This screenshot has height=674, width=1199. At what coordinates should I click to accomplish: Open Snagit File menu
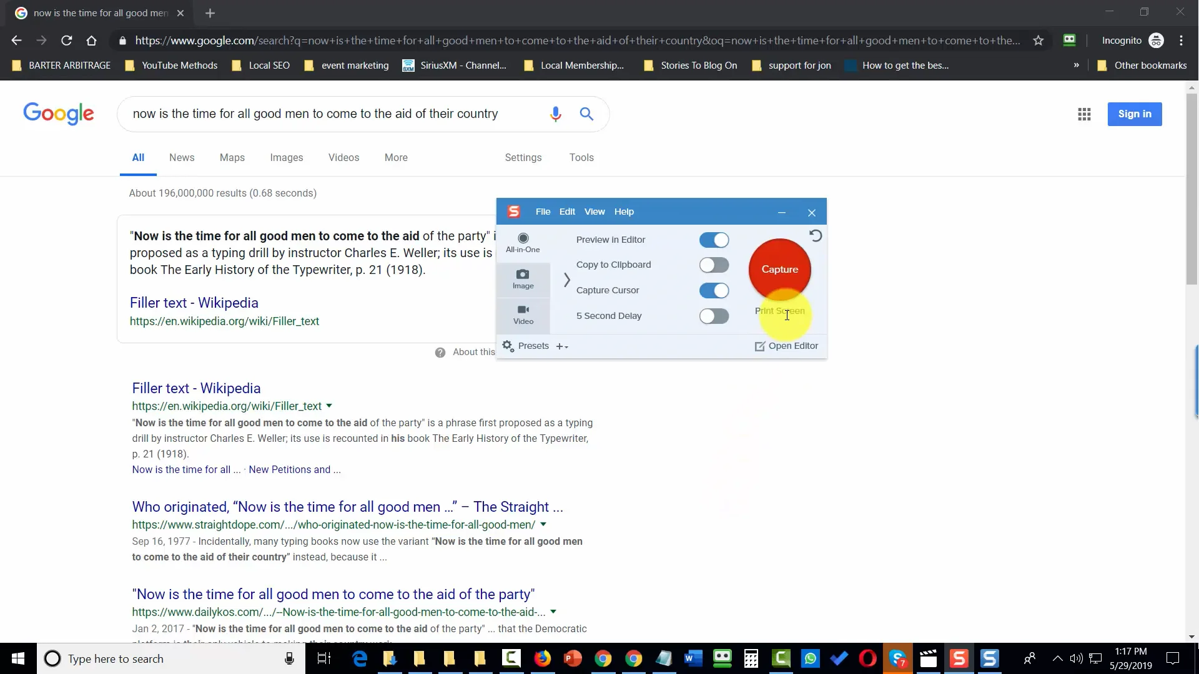tap(543, 212)
